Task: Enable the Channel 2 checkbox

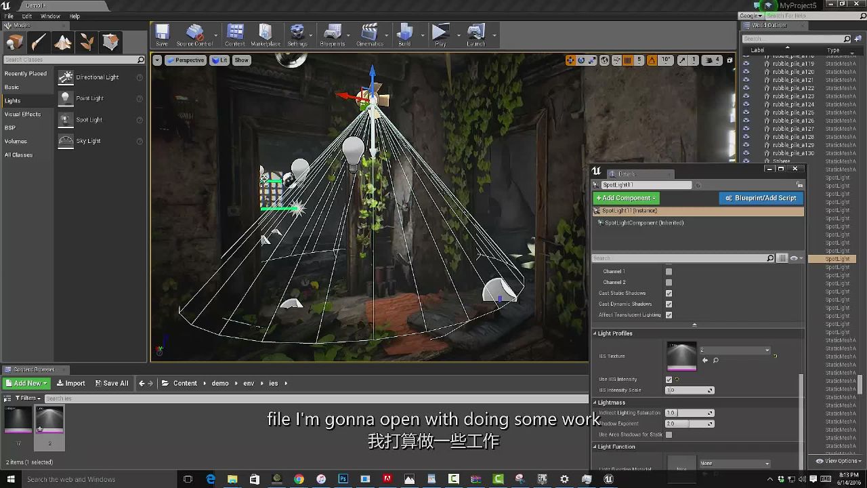Action: coord(669,283)
